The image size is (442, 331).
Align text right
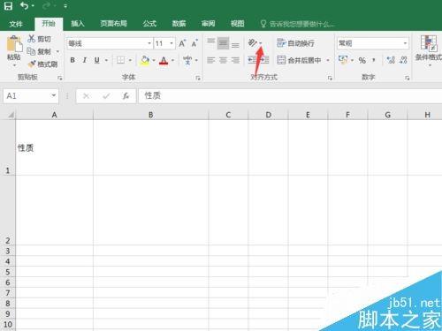click(235, 60)
